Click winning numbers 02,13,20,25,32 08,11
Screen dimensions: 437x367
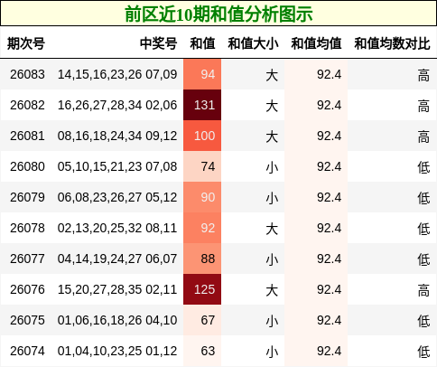(x=117, y=228)
